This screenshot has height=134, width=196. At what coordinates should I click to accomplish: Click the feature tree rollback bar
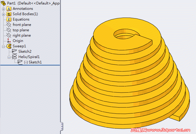click(x=30, y=65)
